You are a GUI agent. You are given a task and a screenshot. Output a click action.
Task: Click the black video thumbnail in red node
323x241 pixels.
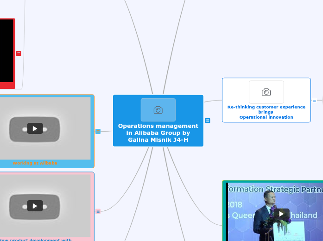pyautogui.click(x=6, y=51)
